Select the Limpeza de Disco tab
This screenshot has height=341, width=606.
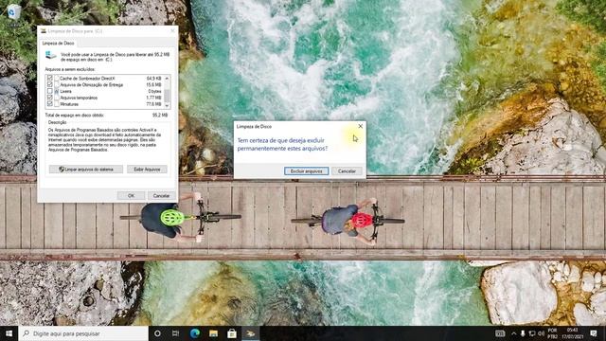58,43
